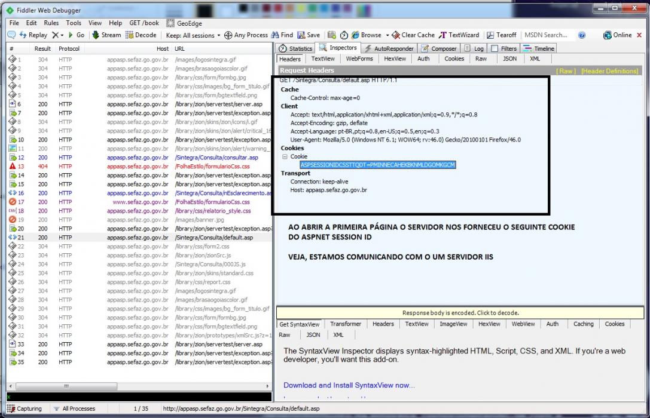Click the right arrow of session list scrollbar
Screen dimensions: 650x418
pos(268,386)
